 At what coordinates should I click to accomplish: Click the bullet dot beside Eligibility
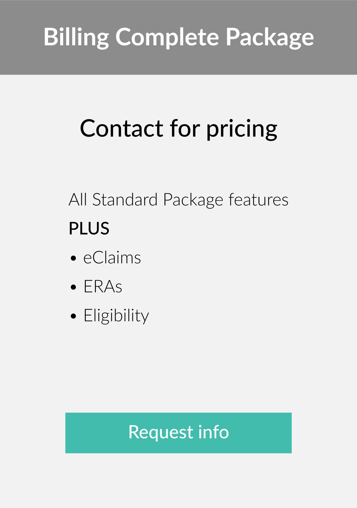click(73, 316)
